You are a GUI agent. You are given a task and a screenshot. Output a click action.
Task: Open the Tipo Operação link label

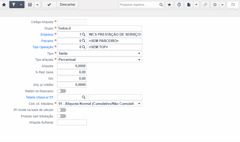43,47
